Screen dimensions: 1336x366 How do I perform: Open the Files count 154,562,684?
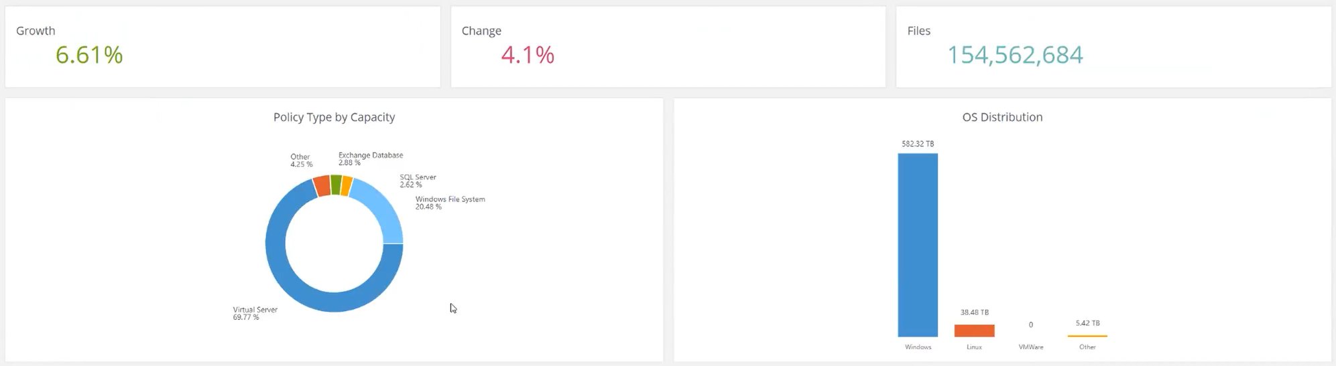1015,55
